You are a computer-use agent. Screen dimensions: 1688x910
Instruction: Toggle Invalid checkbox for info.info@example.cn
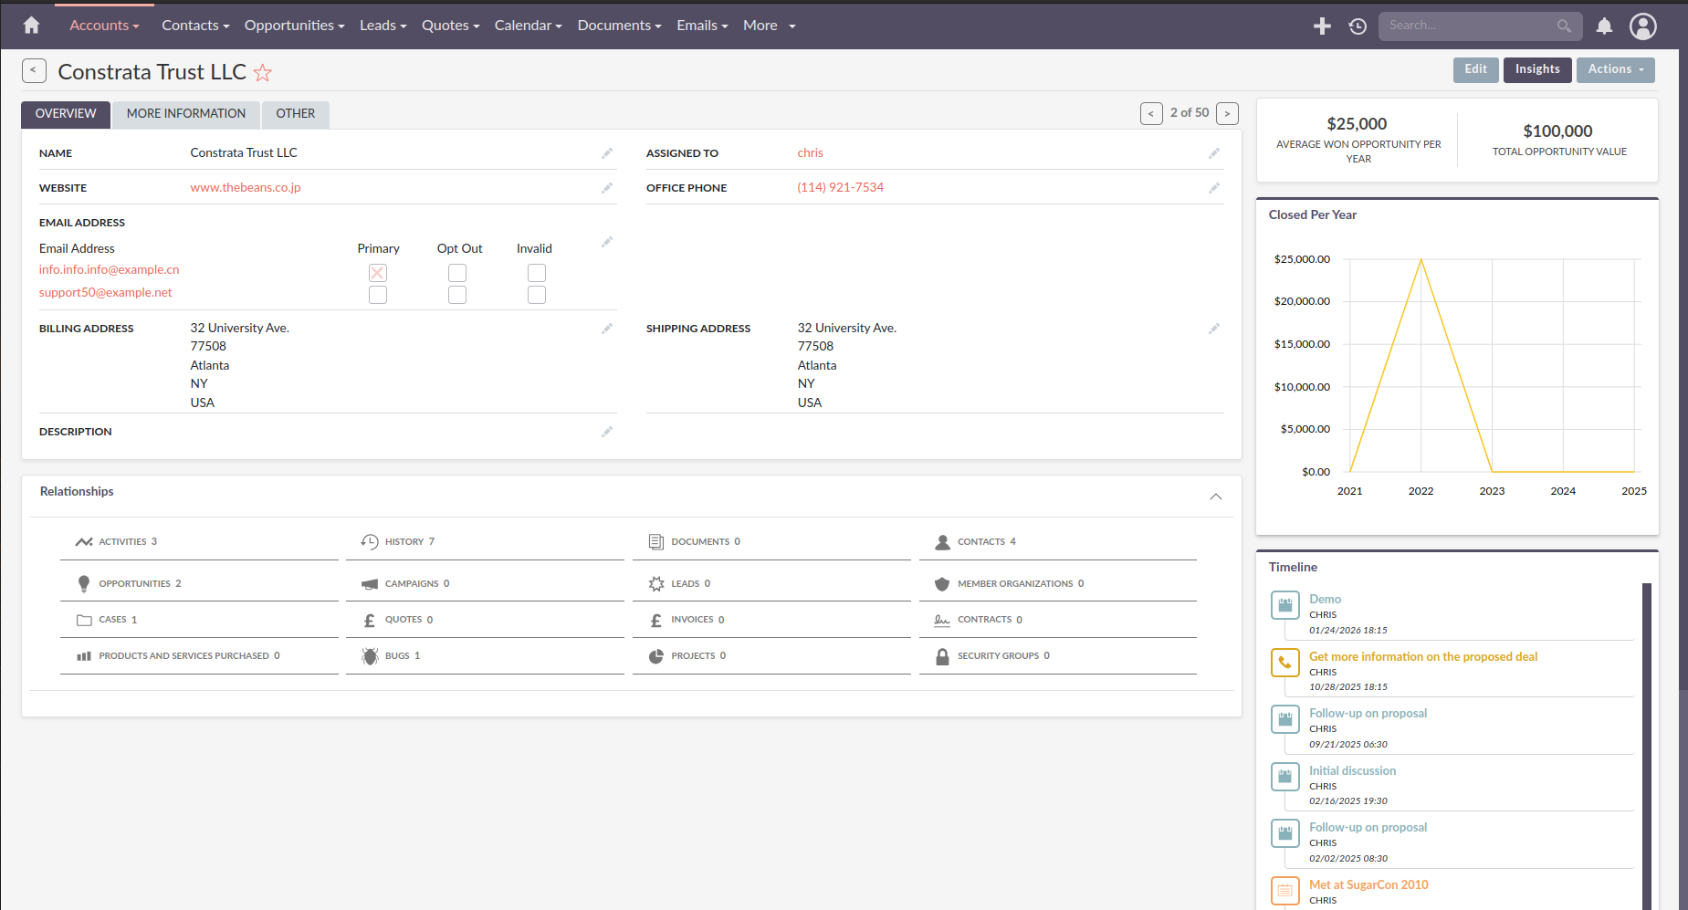537,273
